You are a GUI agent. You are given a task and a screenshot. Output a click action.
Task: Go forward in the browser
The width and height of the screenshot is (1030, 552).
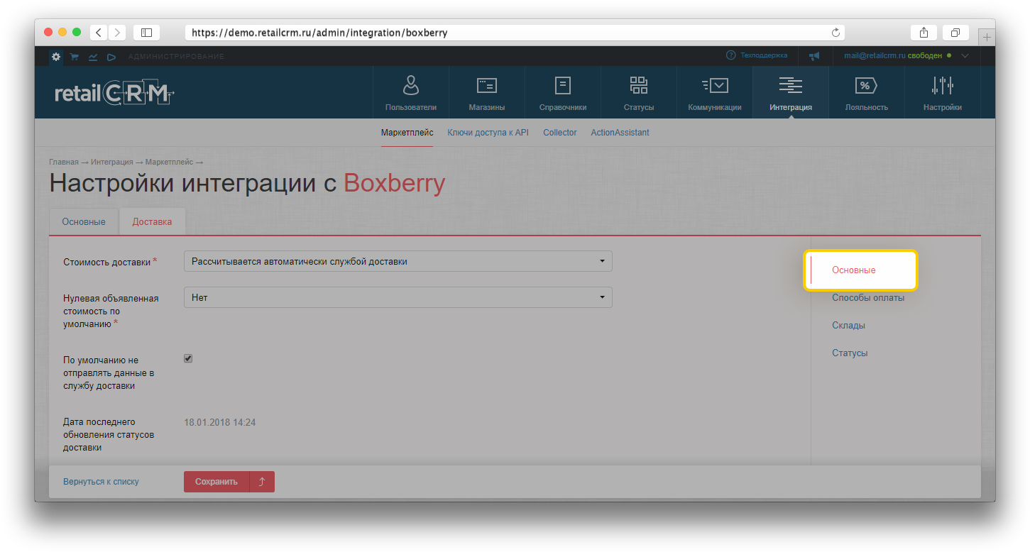pyautogui.click(x=117, y=33)
